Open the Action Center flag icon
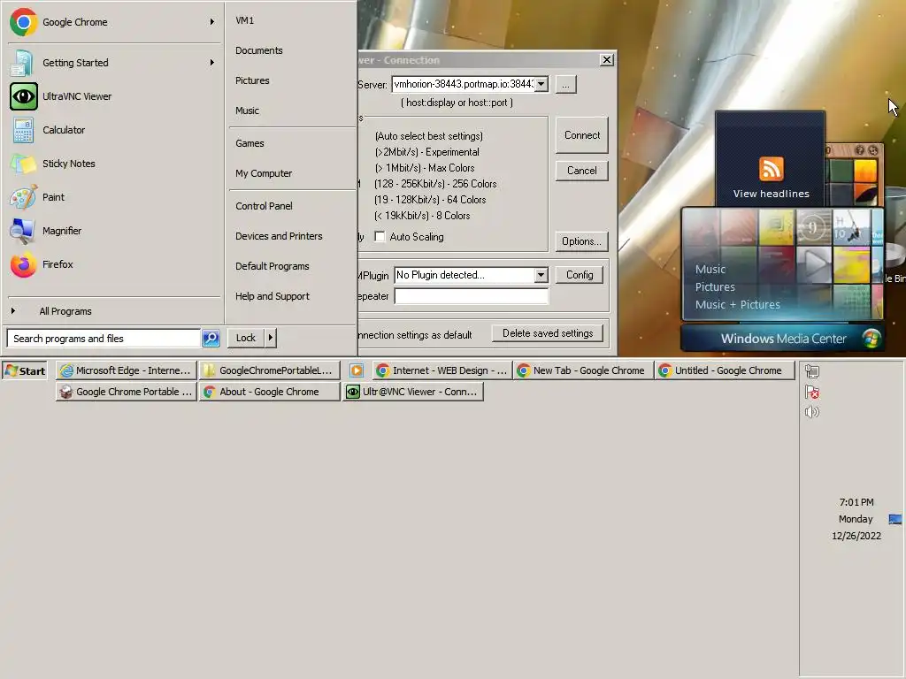The image size is (906, 679). (812, 392)
